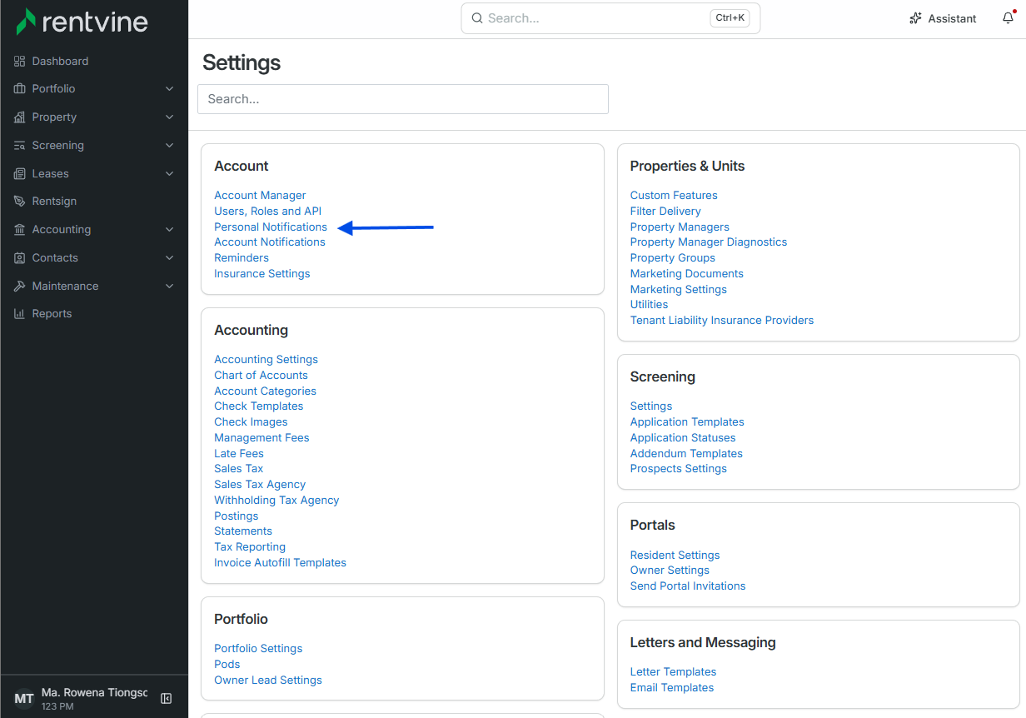
Task: Open Application Templates link
Action: point(687,421)
